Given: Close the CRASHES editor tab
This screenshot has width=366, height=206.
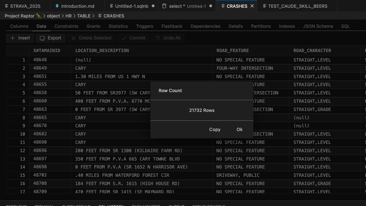Looking at the screenshot, I should point(252,6).
